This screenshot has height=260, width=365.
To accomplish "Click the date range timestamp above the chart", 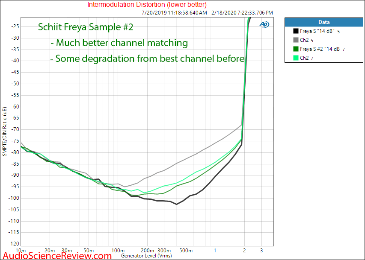I will point(207,12).
